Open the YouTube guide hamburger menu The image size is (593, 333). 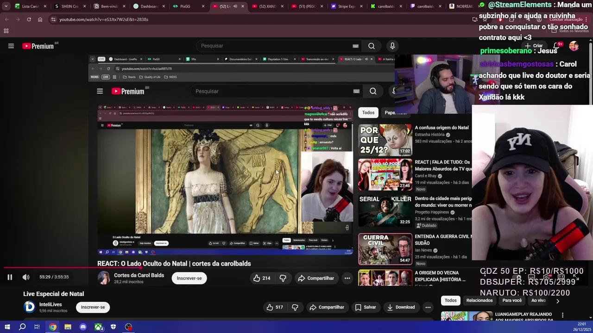coord(11,46)
